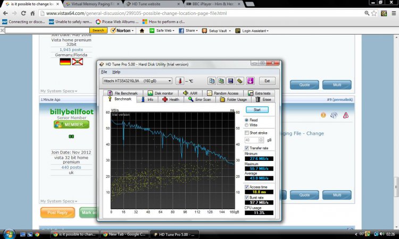Click the purple down-arrow minimize-to-tray icon
Viewport: 399px width, 239px height.
pos(251,81)
